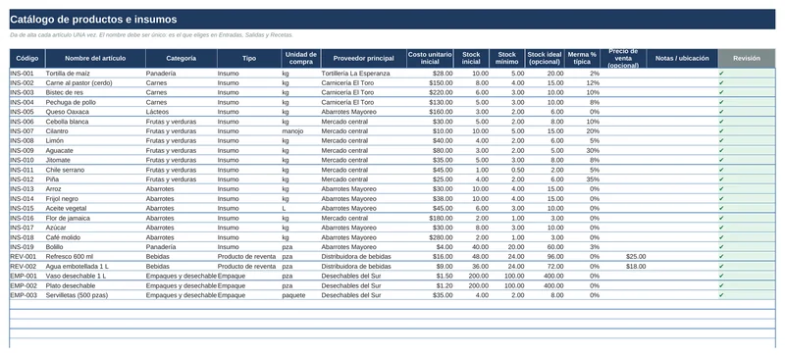This screenshot has width=785, height=357.
Task: Click the $280.00 cost cell
Action: pyautogui.click(x=430, y=237)
